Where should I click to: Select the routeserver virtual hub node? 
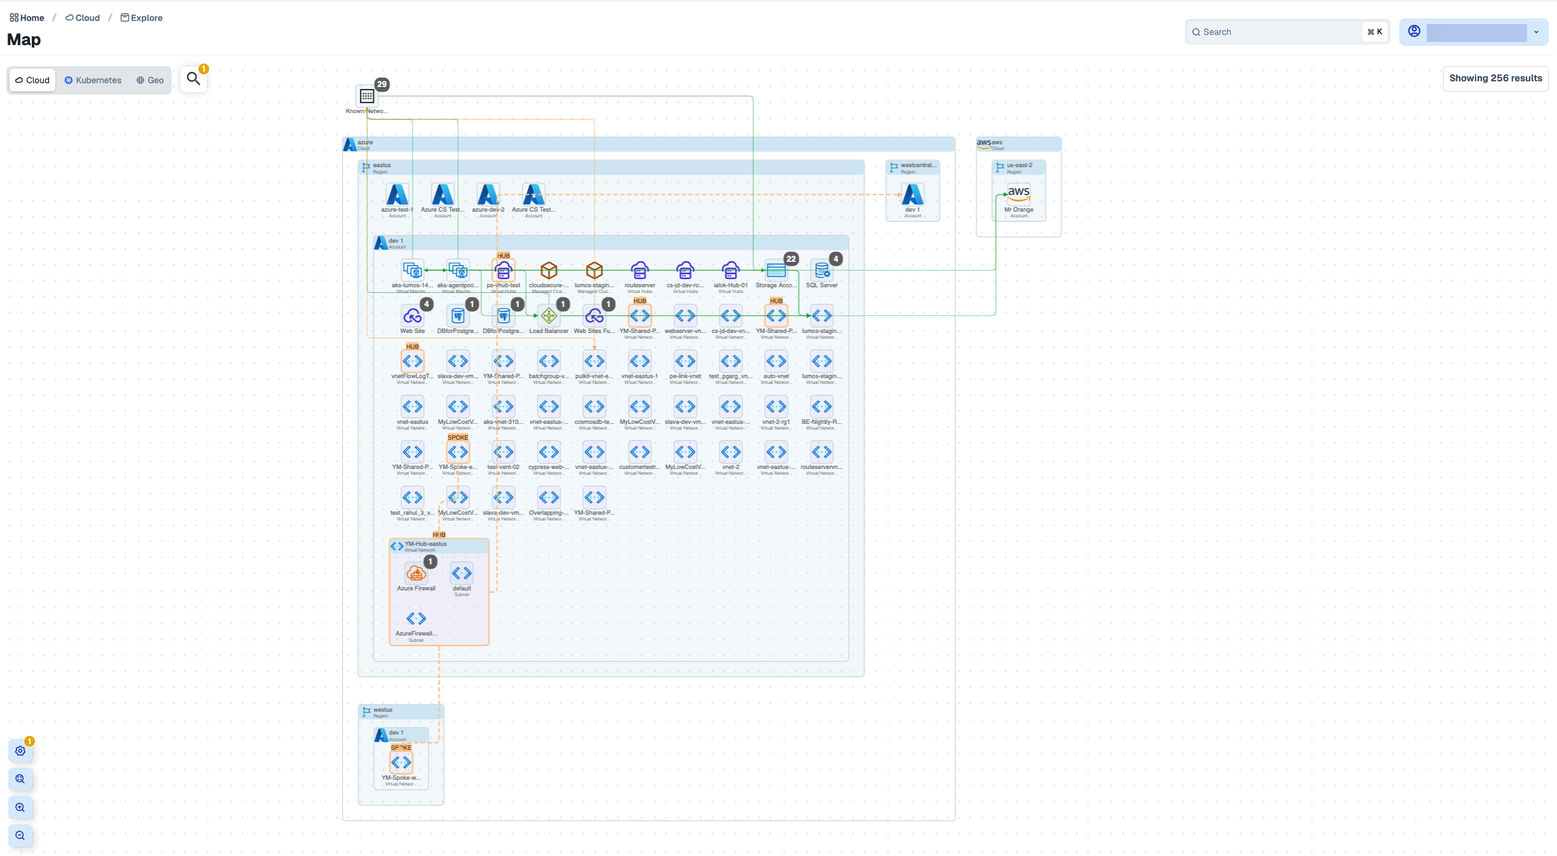(x=640, y=270)
